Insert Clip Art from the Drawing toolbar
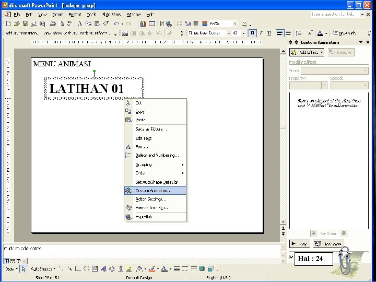The height and width of the screenshot is (282, 376). 121,269
